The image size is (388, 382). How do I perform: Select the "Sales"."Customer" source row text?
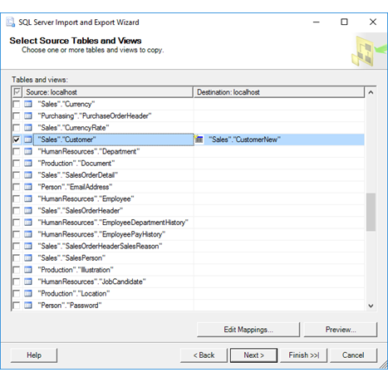point(67,140)
